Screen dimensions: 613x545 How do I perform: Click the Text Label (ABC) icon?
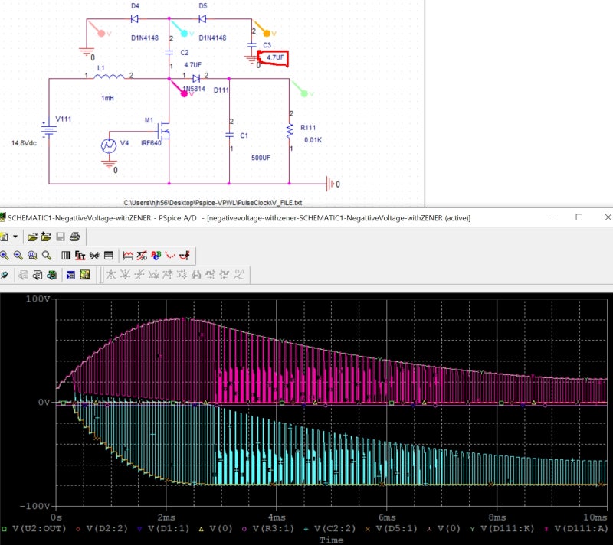[156, 255]
